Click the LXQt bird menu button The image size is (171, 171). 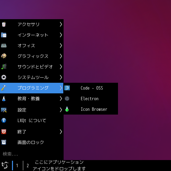tap(5, 166)
